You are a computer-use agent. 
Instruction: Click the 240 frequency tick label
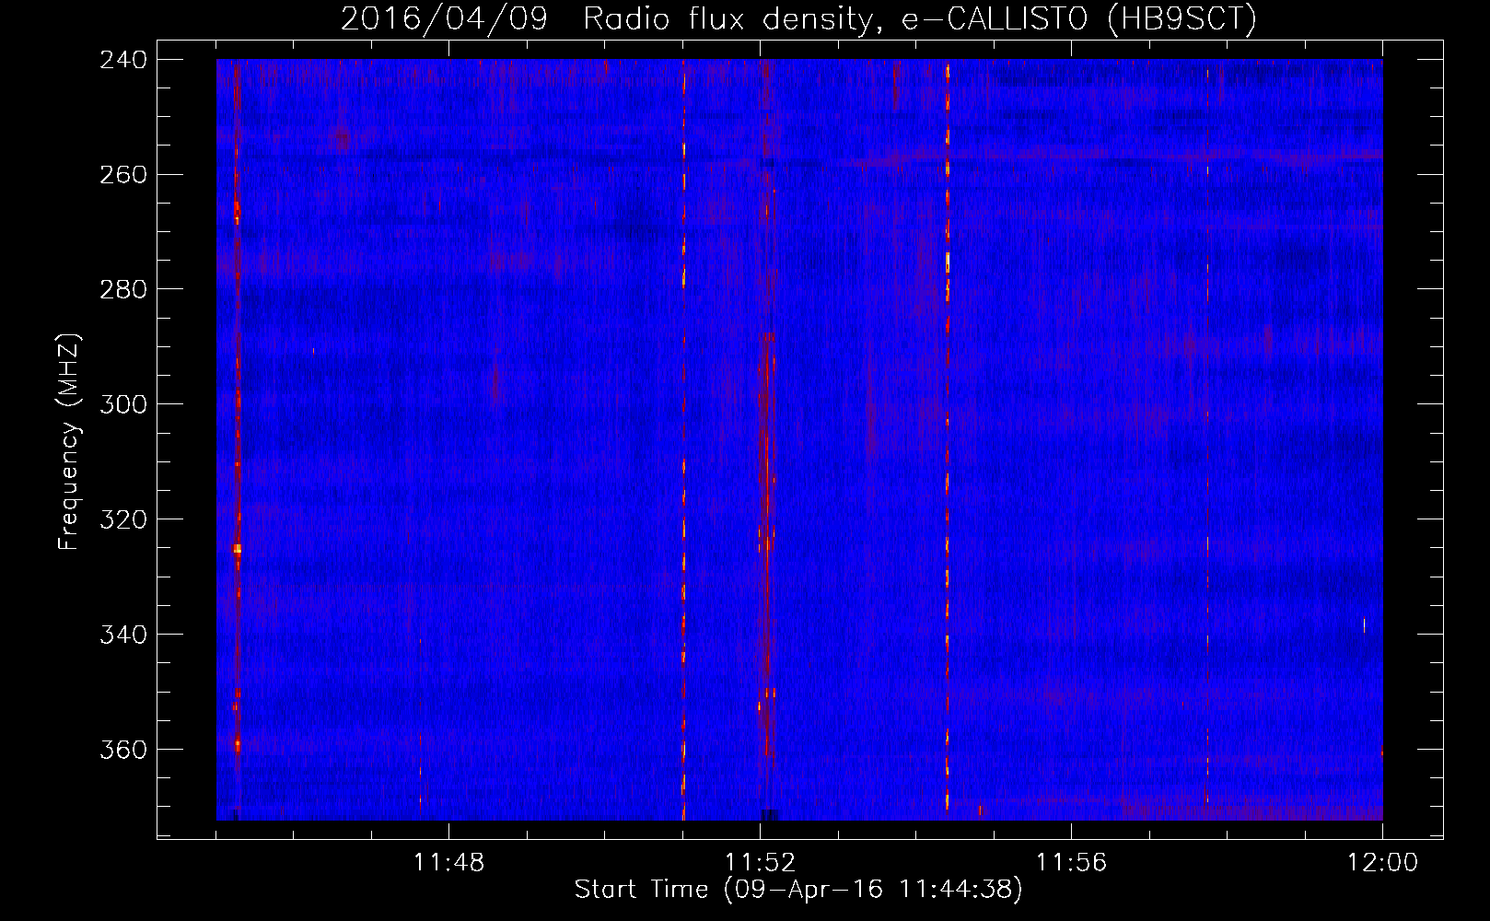tap(123, 60)
